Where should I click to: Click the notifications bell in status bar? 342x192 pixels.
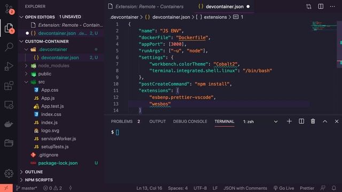(333, 188)
